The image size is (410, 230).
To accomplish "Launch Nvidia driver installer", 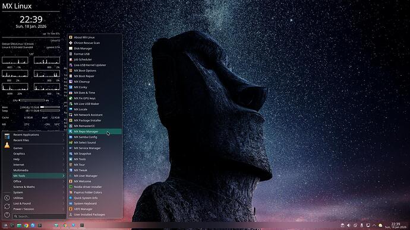I will [x=94, y=187].
